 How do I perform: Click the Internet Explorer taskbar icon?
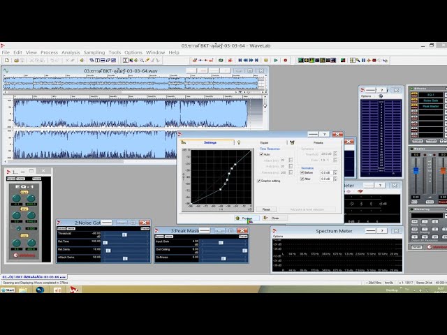41,290
